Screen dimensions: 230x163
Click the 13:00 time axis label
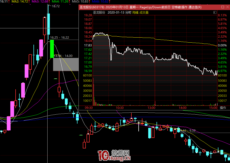pyautogui.click(x=151, y=108)
